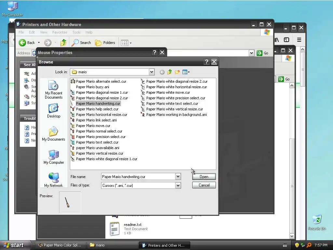
Task: Select Paper Mario diagonal resize 2.cur
Action: [100, 98]
